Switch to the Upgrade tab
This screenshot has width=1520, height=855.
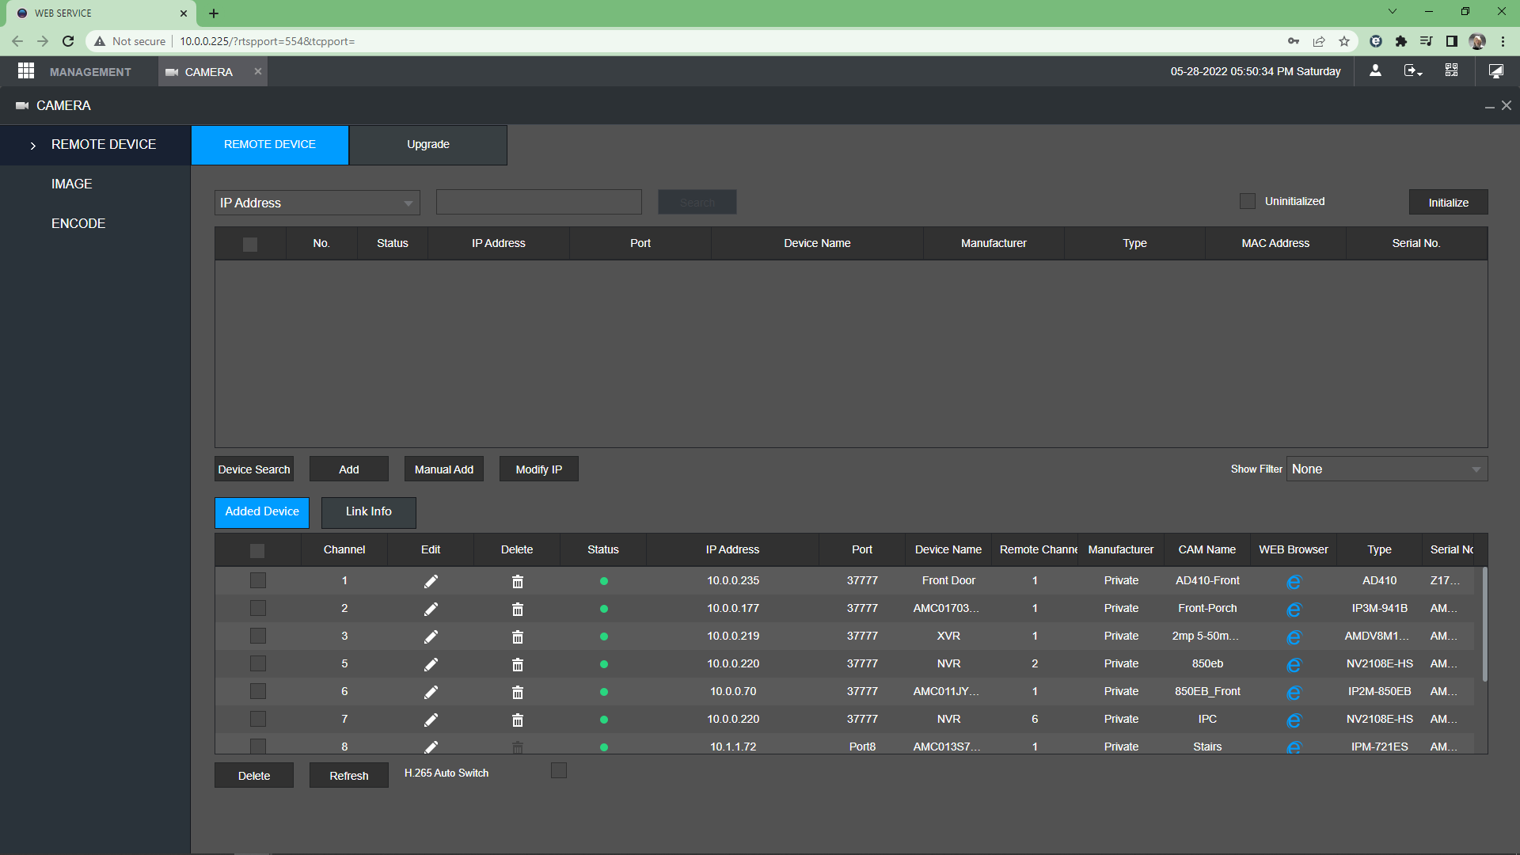[428, 145]
